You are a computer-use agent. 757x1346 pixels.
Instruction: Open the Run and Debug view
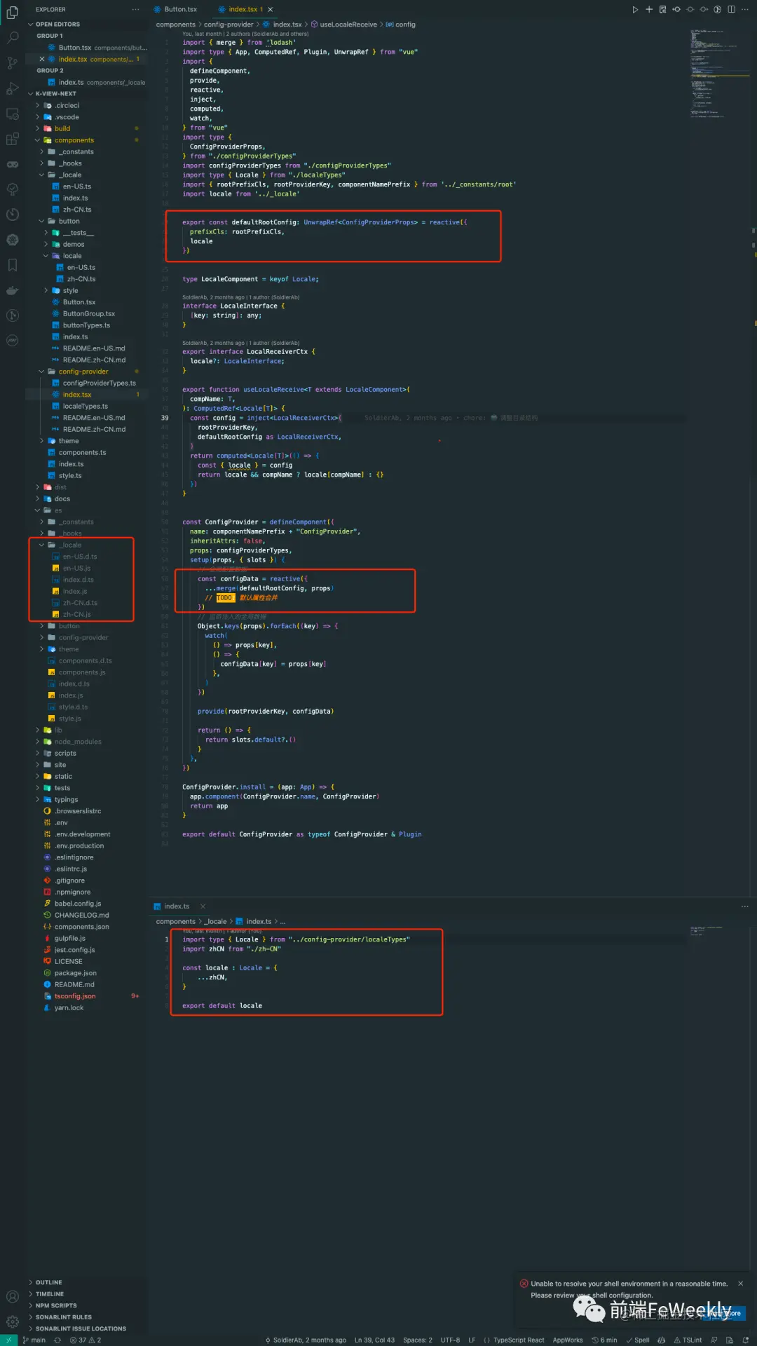12,88
